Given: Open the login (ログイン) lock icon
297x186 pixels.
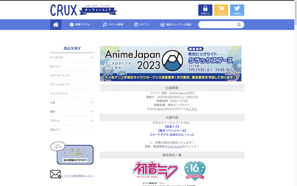Looking at the screenshot, I should coord(205,10).
